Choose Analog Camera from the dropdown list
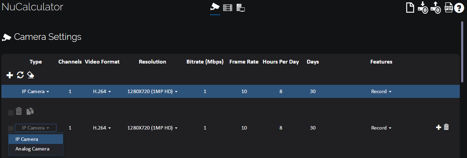467x158 pixels. [x=32, y=149]
